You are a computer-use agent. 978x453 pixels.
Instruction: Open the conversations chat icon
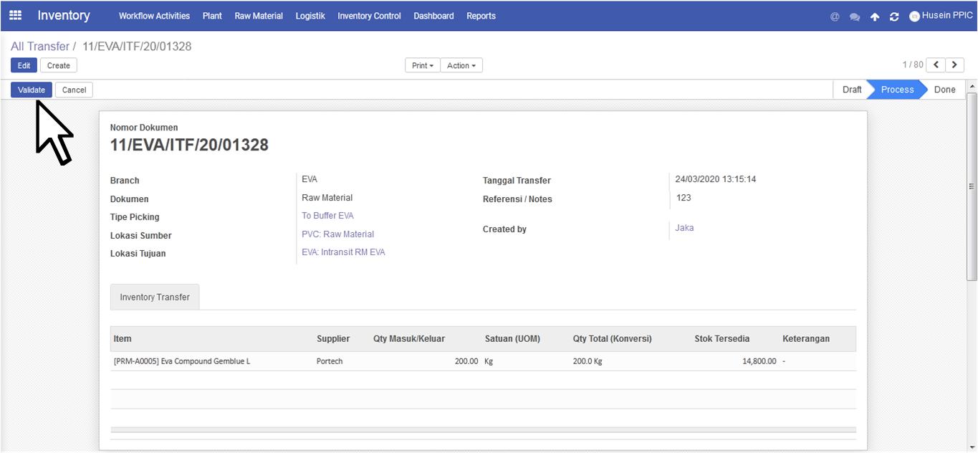click(x=855, y=16)
